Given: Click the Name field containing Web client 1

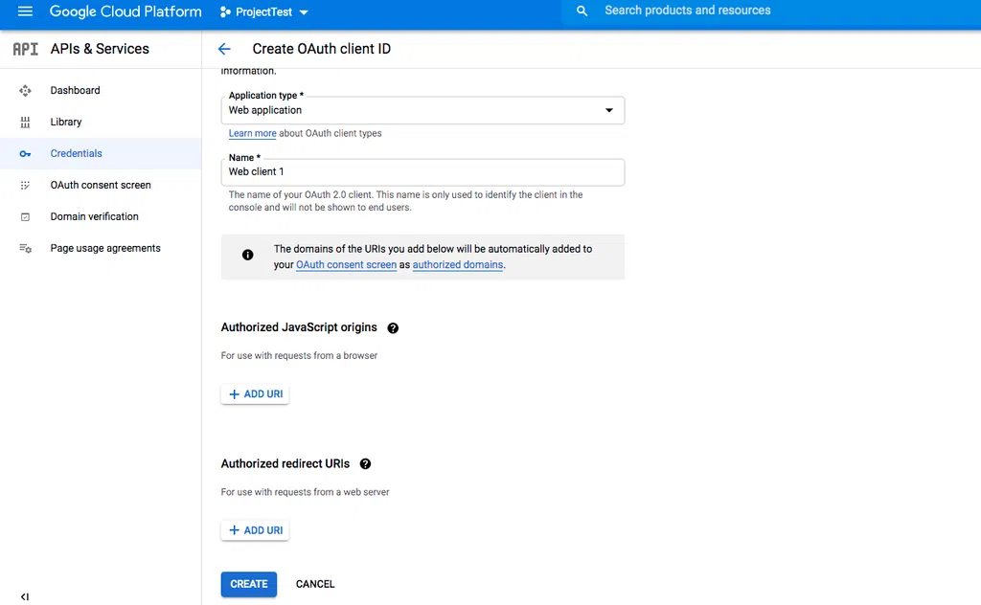Looking at the screenshot, I should (x=422, y=172).
